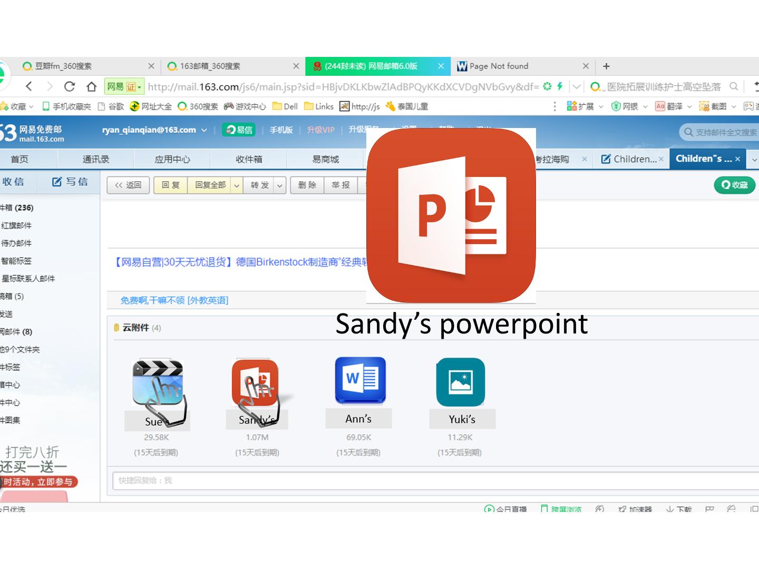
Task: Click 收信 to receive mail
Action: (x=13, y=182)
